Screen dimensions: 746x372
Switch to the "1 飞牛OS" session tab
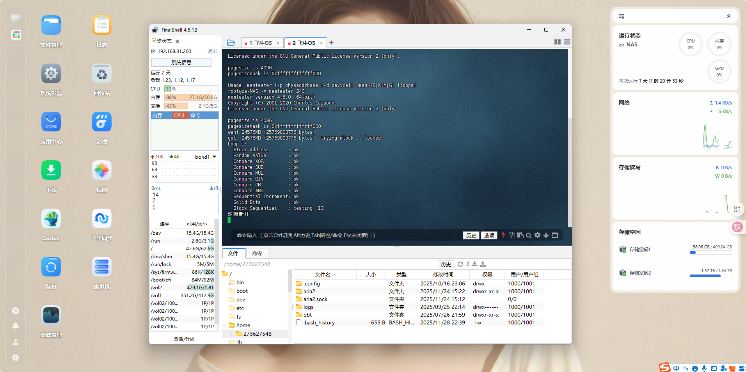pos(260,43)
